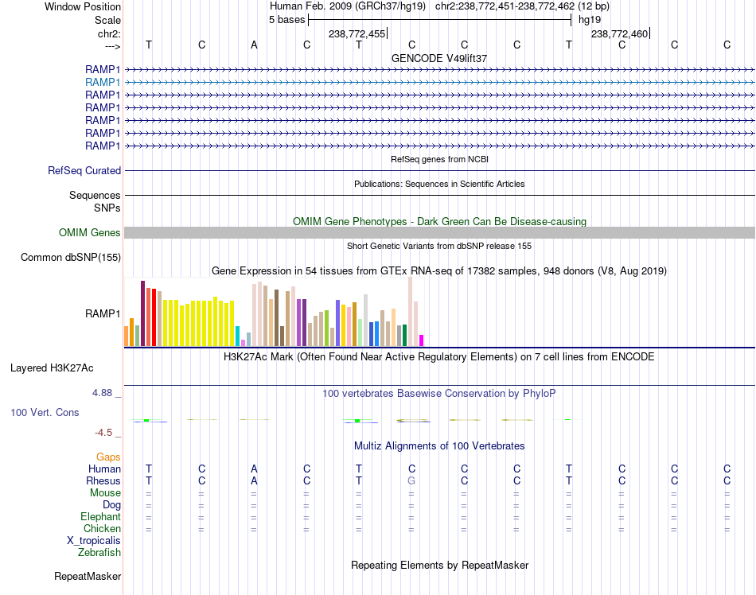Click the PhyloP maximum value '4.88'
756x595 pixels.
pos(102,393)
